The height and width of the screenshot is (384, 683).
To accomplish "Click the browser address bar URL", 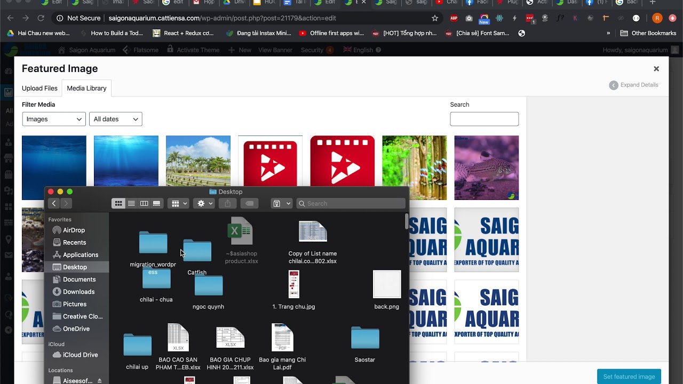I will point(222,18).
